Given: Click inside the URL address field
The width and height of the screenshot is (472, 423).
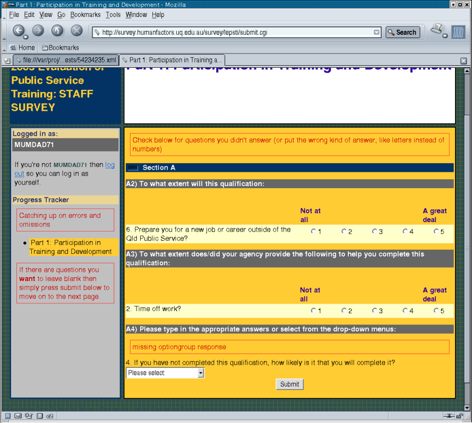Looking at the screenshot, I should [x=234, y=32].
